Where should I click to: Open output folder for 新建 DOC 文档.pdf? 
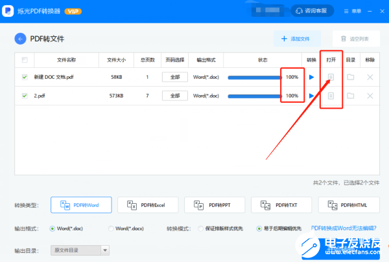point(350,77)
